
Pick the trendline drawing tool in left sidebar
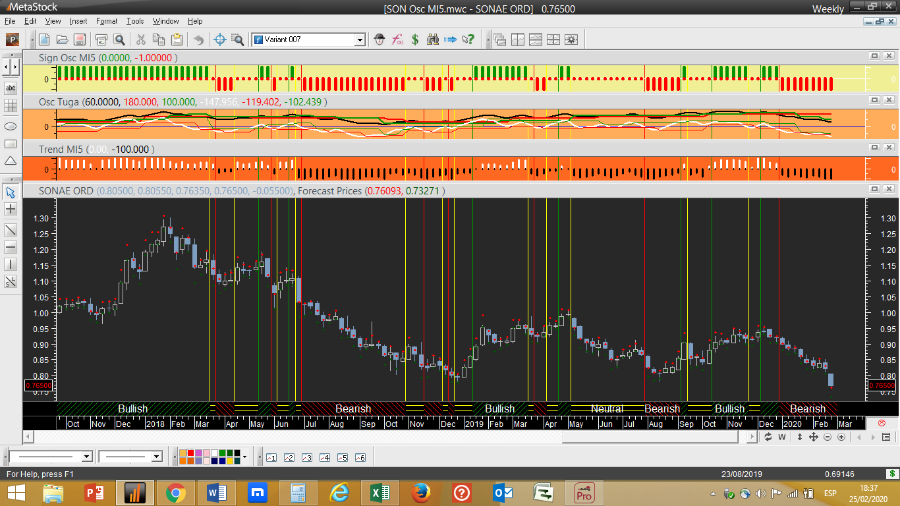pyautogui.click(x=11, y=230)
